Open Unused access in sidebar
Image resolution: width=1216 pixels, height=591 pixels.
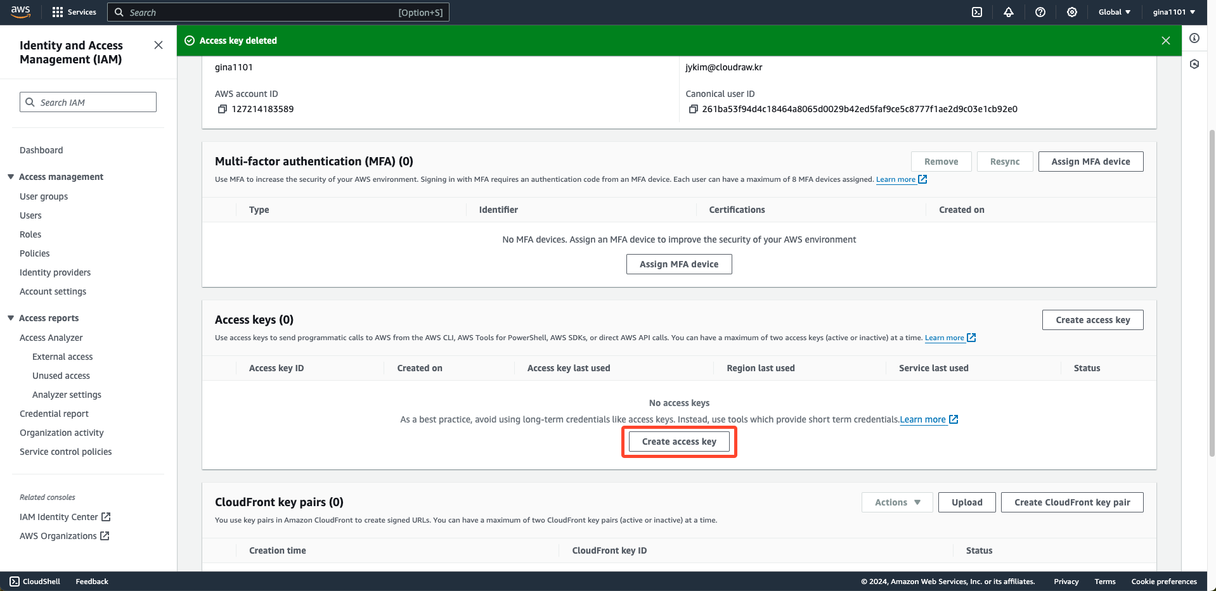pyautogui.click(x=61, y=376)
